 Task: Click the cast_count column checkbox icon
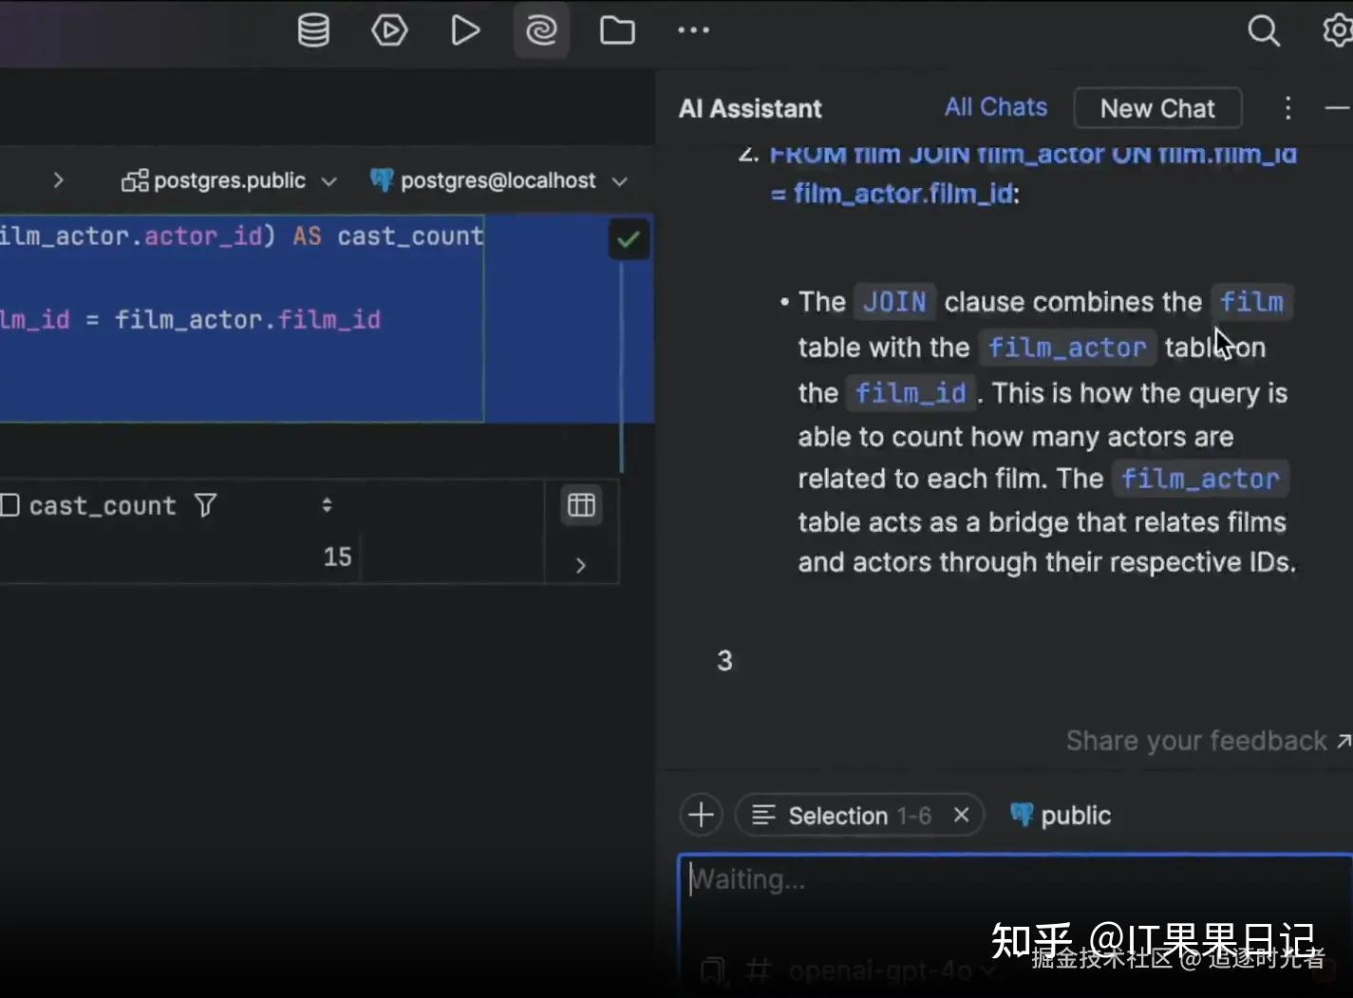point(9,505)
